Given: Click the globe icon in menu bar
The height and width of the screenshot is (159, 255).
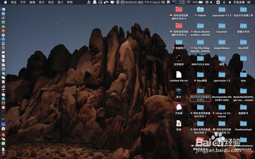Looking at the screenshot, I should [x=118, y=2].
